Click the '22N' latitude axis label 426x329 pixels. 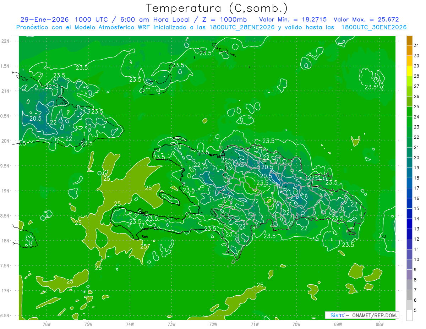[5, 41]
